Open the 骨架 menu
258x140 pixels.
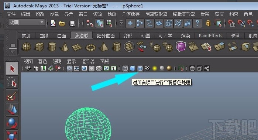click(205, 14)
